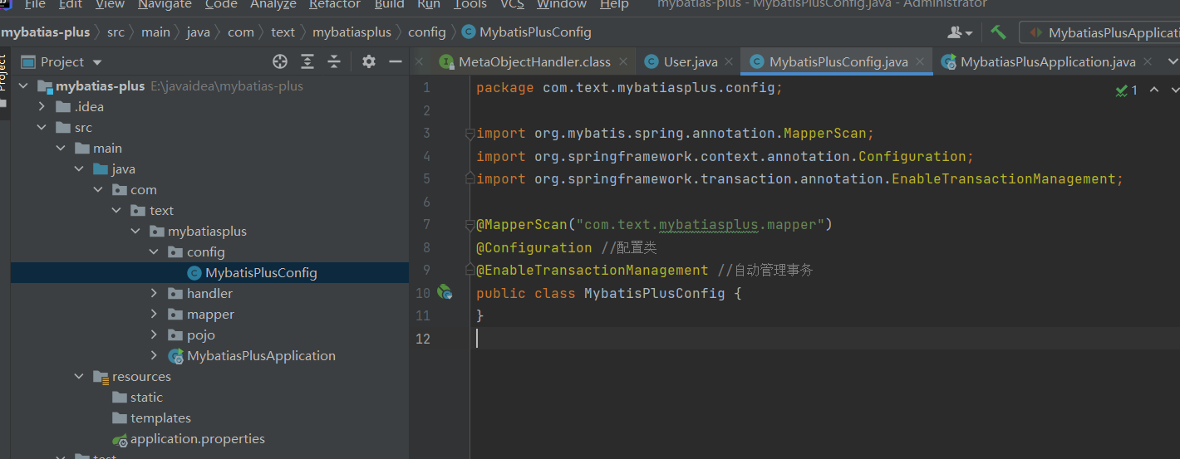The image size is (1180, 459).
Task: Close the User.java tab
Action: 729,61
